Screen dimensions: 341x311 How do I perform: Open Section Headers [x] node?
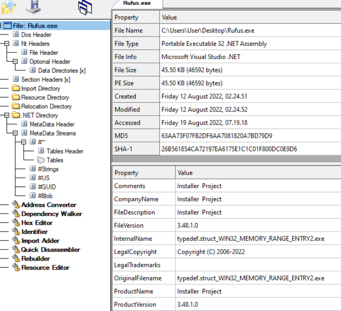tap(46, 79)
